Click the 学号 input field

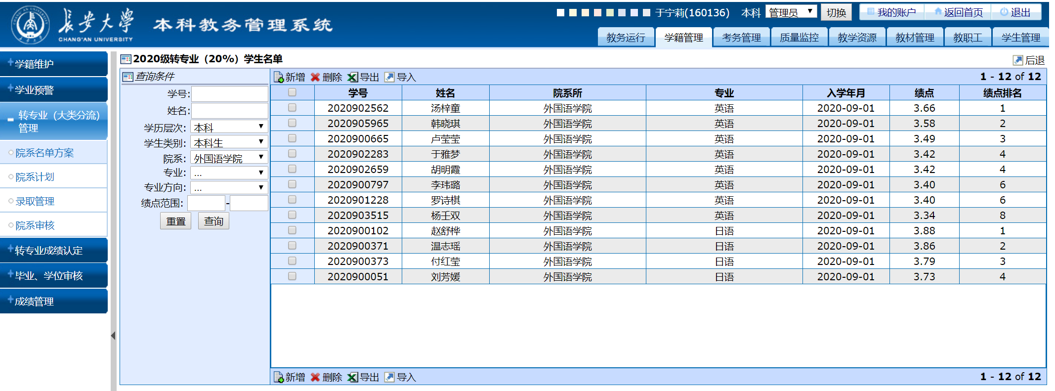[x=229, y=94]
